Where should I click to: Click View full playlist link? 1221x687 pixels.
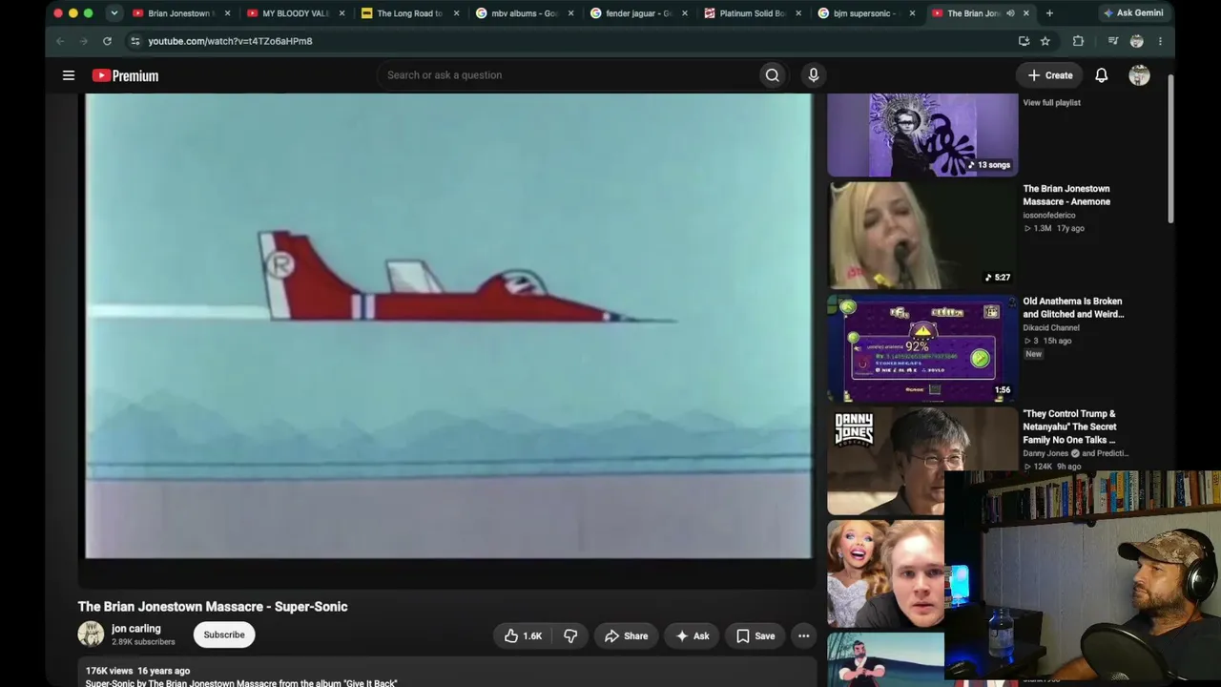1052,102
